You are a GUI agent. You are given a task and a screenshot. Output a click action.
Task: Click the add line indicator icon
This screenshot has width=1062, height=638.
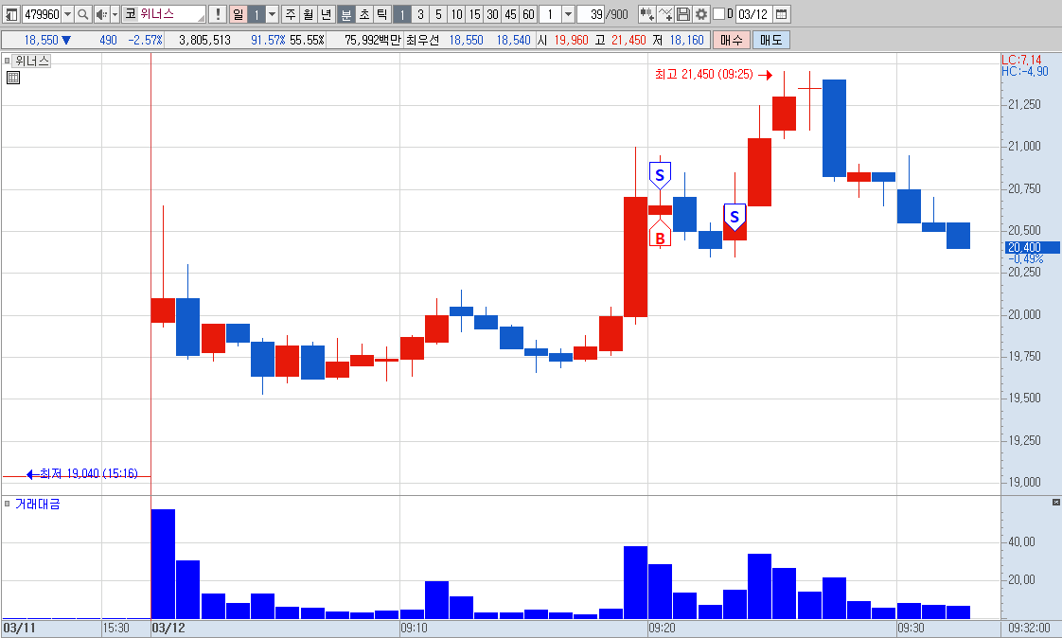pos(665,14)
